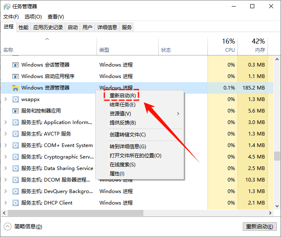This screenshot has width=281, height=237.
Task: Click the 185.2 MB memory value
Action: pos(253,88)
